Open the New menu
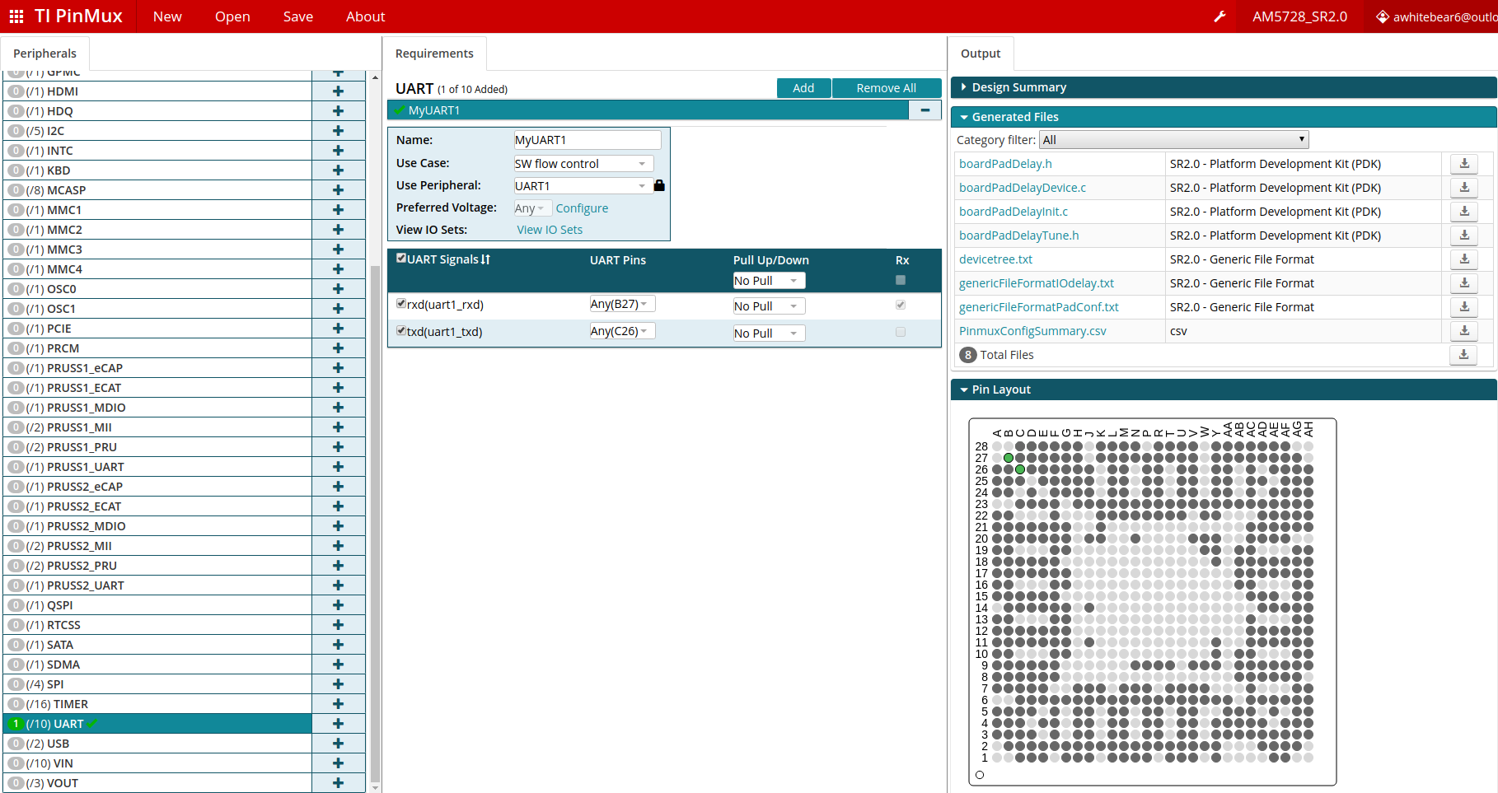Image resolution: width=1498 pixels, height=793 pixels. (167, 16)
